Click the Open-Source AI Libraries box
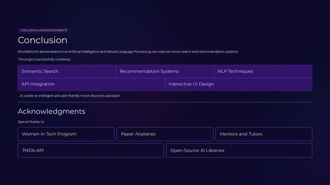Screen dimensions: 330x185 [239, 150]
